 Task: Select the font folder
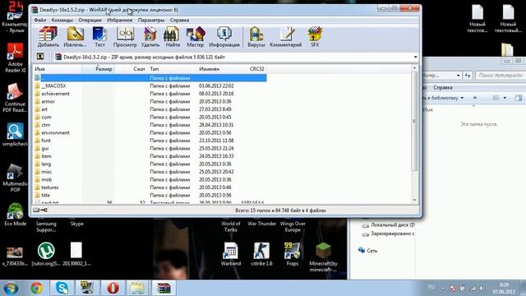pos(150,141)
